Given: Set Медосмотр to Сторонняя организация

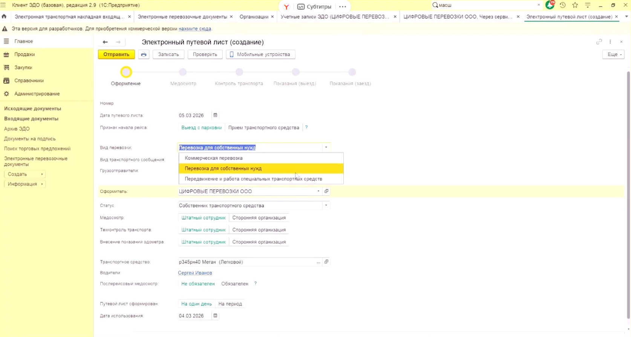Looking at the screenshot, I should pyautogui.click(x=259, y=218).
